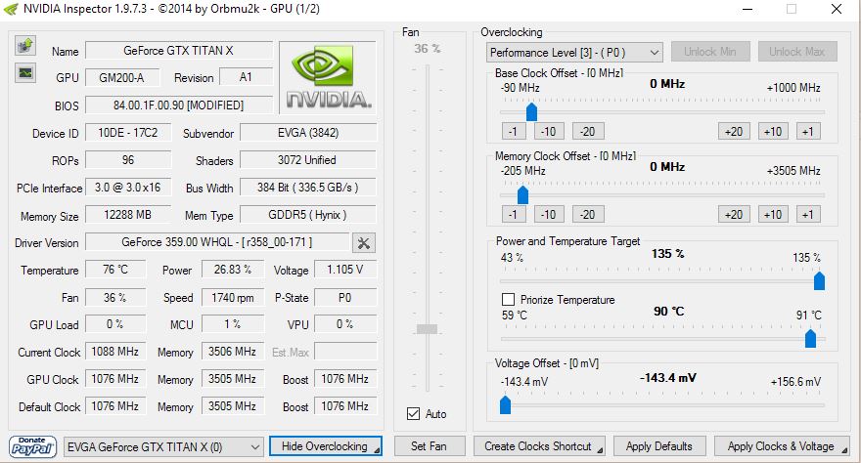Open the EVGA GeForce GTX TITAN X GPU selector
This screenshot has width=861, height=463.
point(163,447)
